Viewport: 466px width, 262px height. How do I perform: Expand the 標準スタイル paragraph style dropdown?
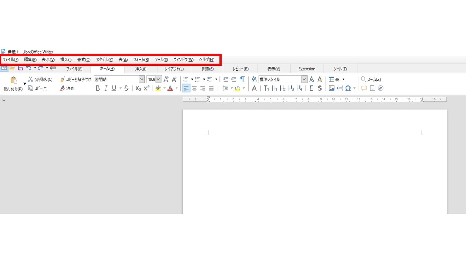click(x=304, y=79)
